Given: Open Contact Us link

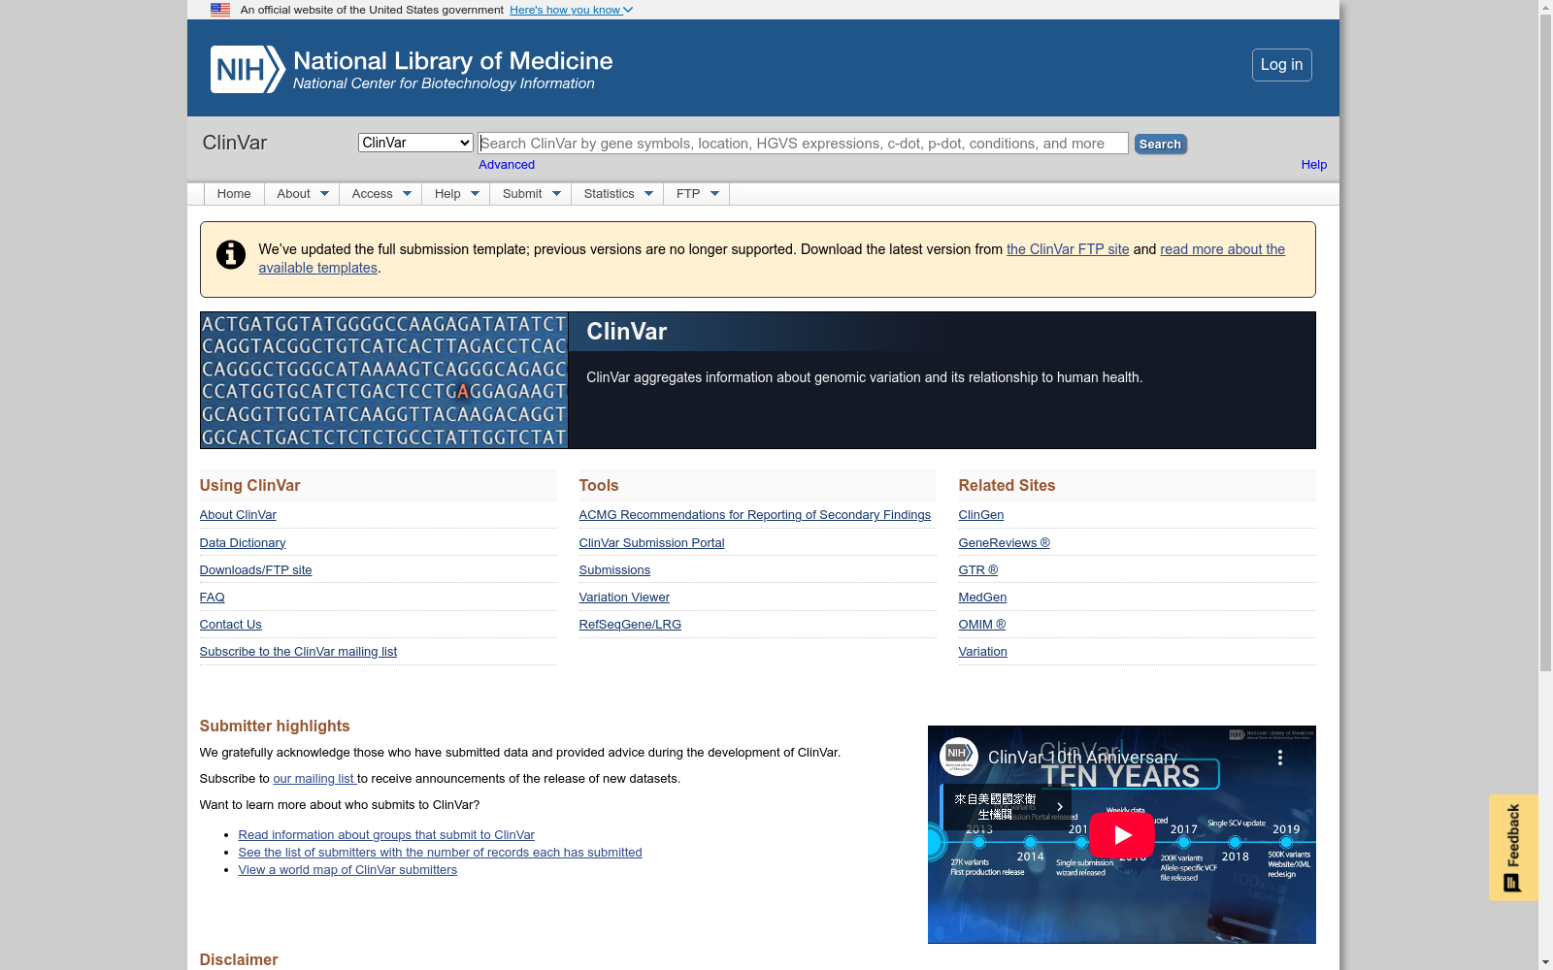Looking at the screenshot, I should (230, 625).
